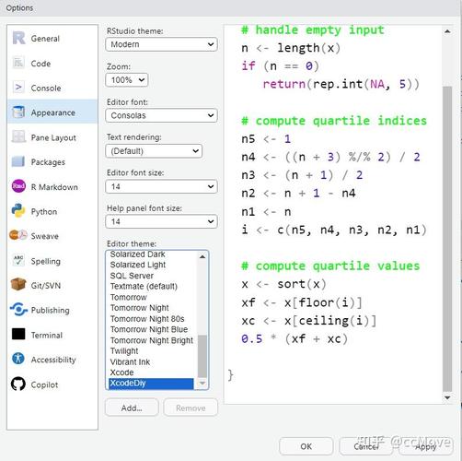This screenshot has width=462, height=461.
Task: Confirm with the OK button
Action: [x=306, y=446]
